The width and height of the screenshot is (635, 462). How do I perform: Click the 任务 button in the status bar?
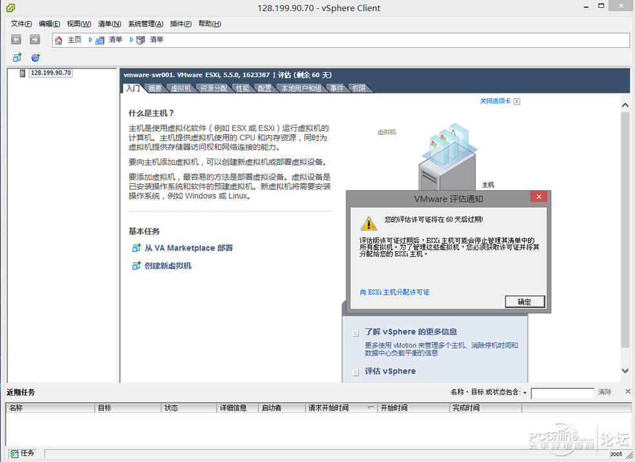(x=23, y=454)
